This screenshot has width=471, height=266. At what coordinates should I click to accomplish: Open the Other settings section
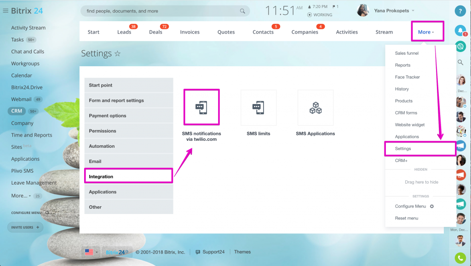(x=129, y=207)
